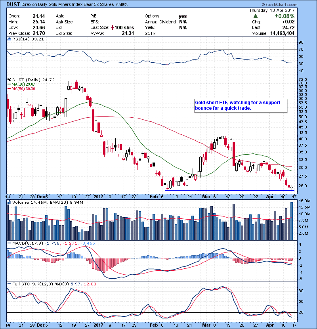The height and width of the screenshot is (329, 317).
Task: Click the Last value 24.72 in the header
Action: coord(288,28)
